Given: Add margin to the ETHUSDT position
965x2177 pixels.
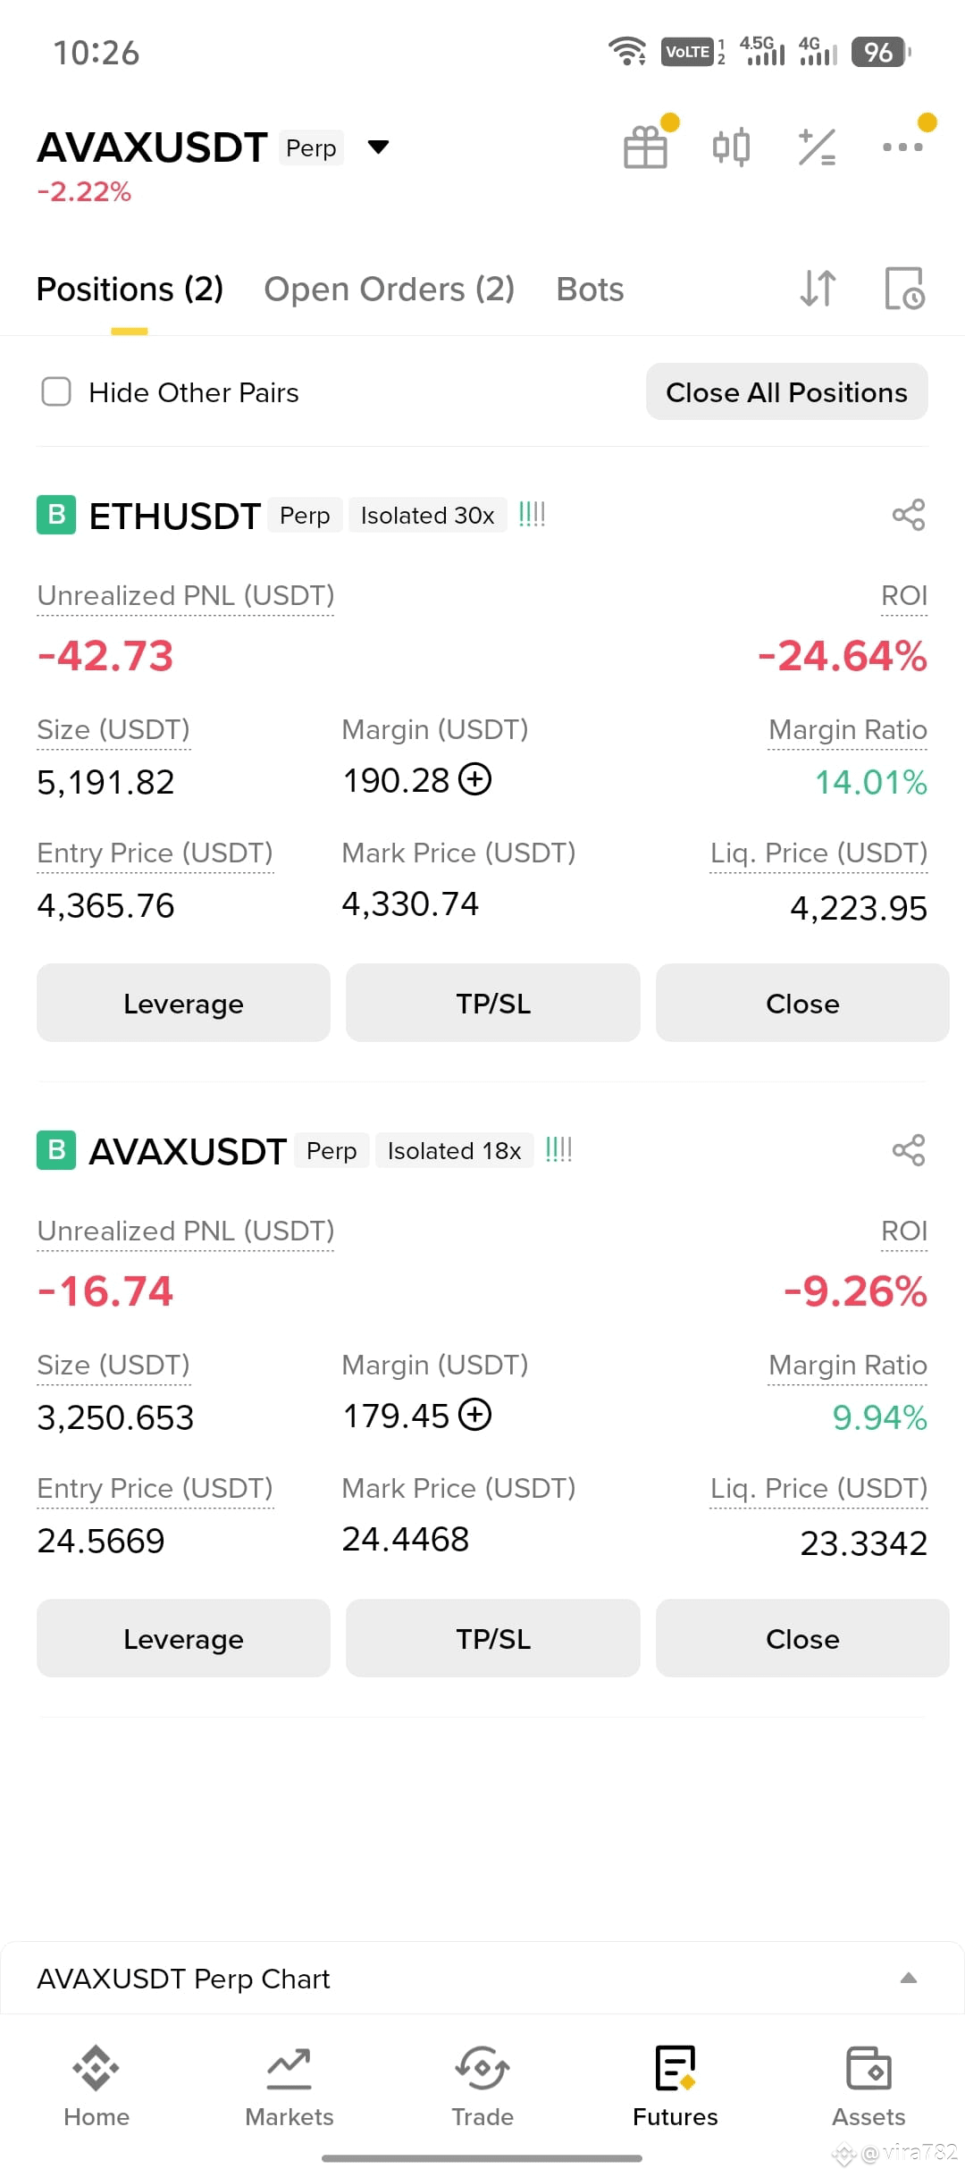Looking at the screenshot, I should tap(475, 779).
